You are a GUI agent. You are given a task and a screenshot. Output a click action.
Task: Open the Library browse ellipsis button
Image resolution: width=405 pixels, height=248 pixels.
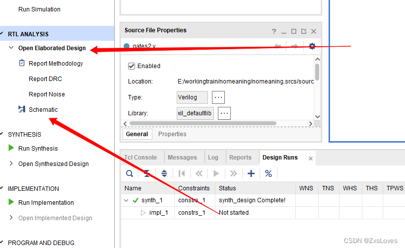224,113
